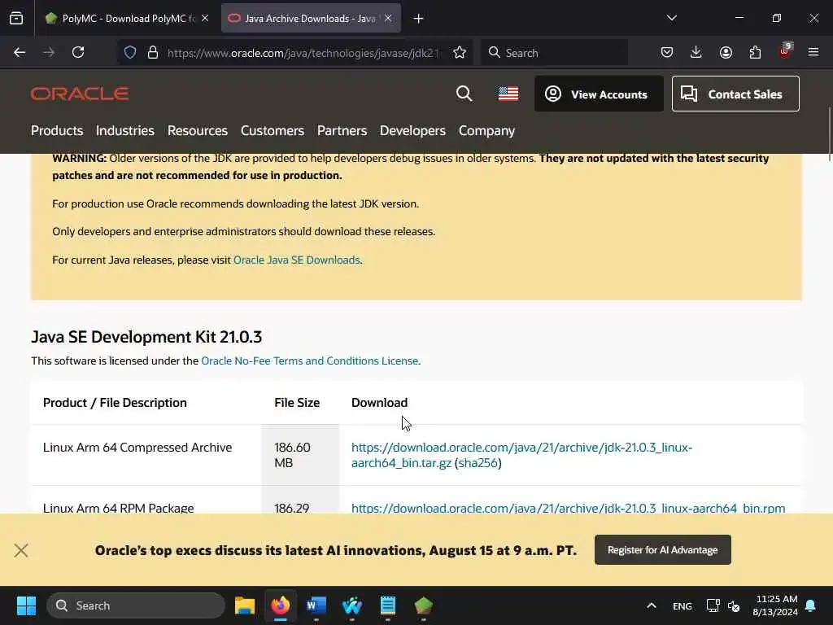Open the Industries menu
This screenshot has height=625, width=833.
point(124,131)
